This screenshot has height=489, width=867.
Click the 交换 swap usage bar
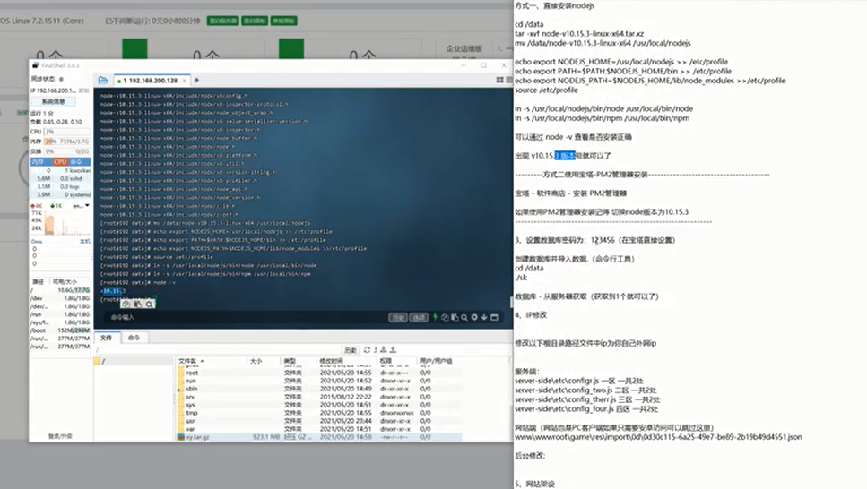(x=66, y=151)
